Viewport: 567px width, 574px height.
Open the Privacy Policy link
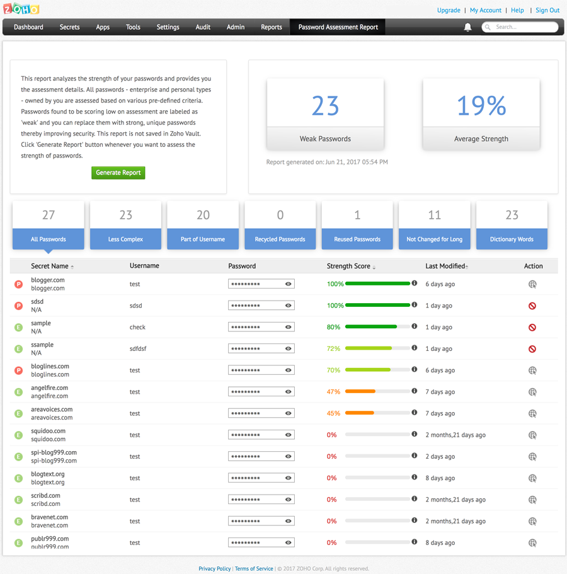pyautogui.click(x=214, y=568)
